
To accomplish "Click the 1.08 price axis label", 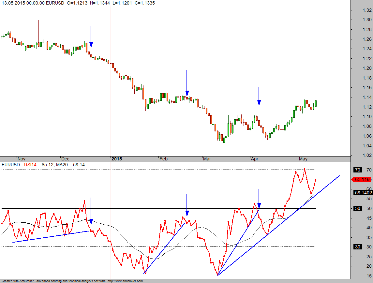I will 367,126.
